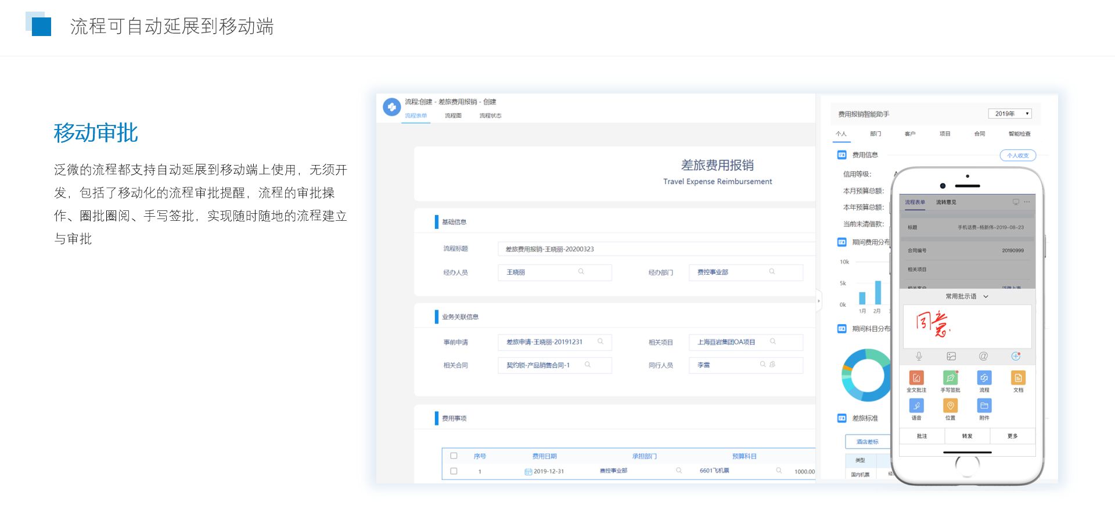
Task: Open the 2019年 year dropdown
Action: pos(1010,114)
